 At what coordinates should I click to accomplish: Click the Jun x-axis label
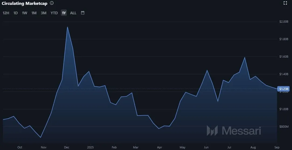[x=206, y=147]
